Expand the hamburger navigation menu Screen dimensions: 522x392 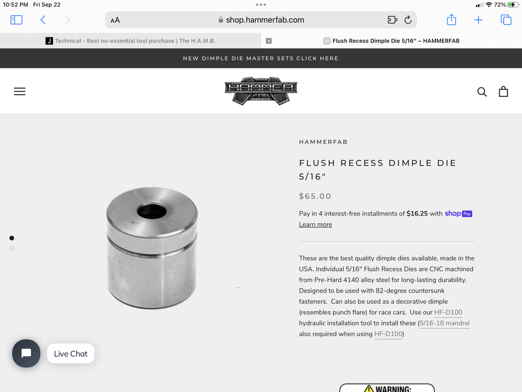coord(20,91)
